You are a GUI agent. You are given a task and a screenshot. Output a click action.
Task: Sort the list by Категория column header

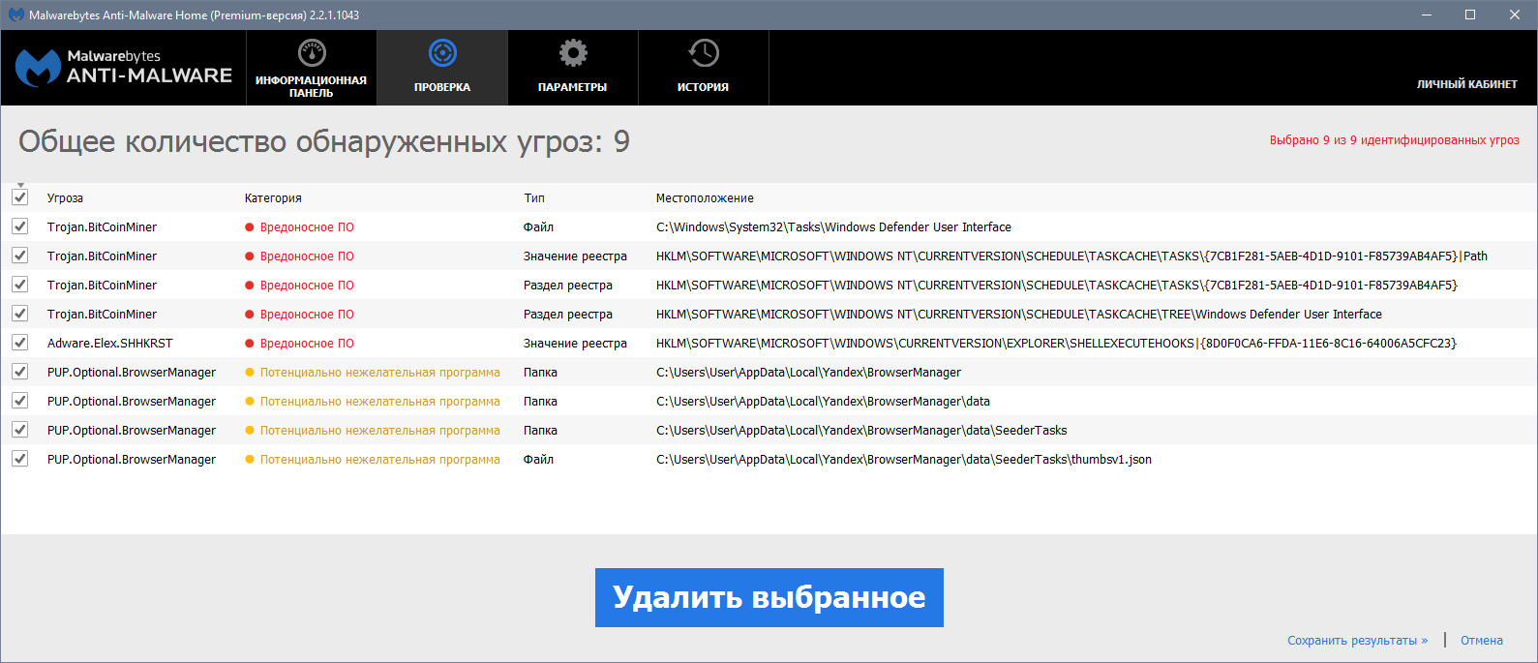273,198
